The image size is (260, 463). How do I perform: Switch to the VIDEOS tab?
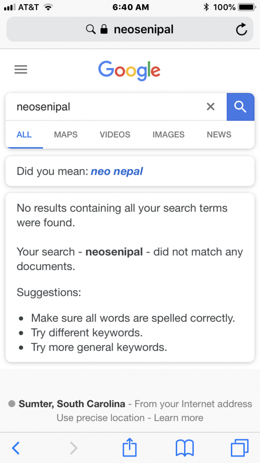click(115, 135)
